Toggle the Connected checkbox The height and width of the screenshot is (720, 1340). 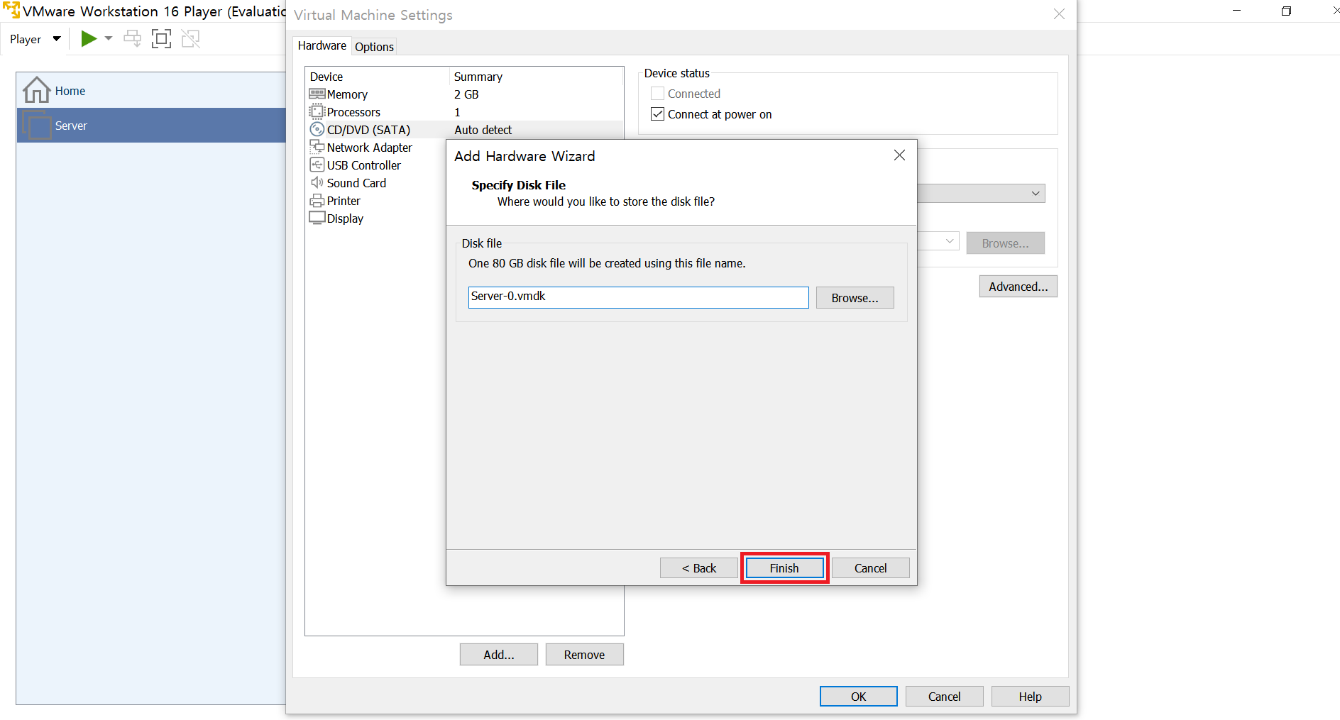657,94
